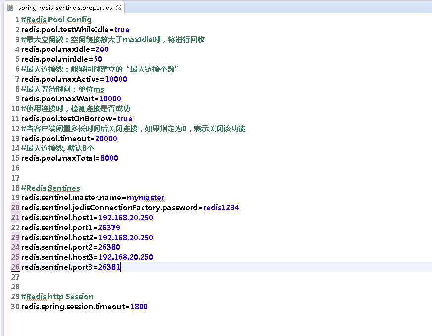Click the key redis.sentinel.jedisConnectionFactory.password
432x336 pixels.
click(x=110, y=208)
